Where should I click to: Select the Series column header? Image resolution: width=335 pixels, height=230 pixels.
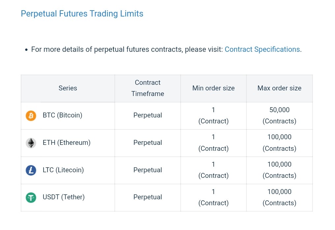click(x=68, y=88)
